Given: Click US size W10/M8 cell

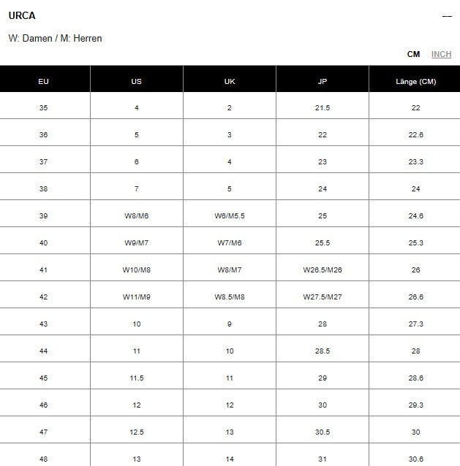Looking at the screenshot, I should click(x=136, y=270).
